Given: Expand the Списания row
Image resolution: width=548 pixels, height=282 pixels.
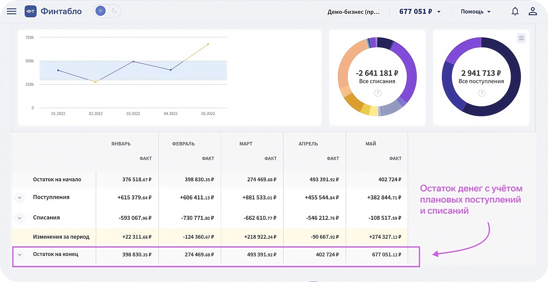Looking at the screenshot, I should pos(20,218).
